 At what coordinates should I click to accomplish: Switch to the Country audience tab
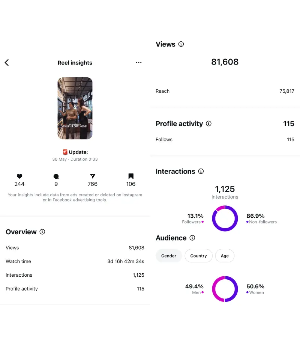(x=198, y=256)
